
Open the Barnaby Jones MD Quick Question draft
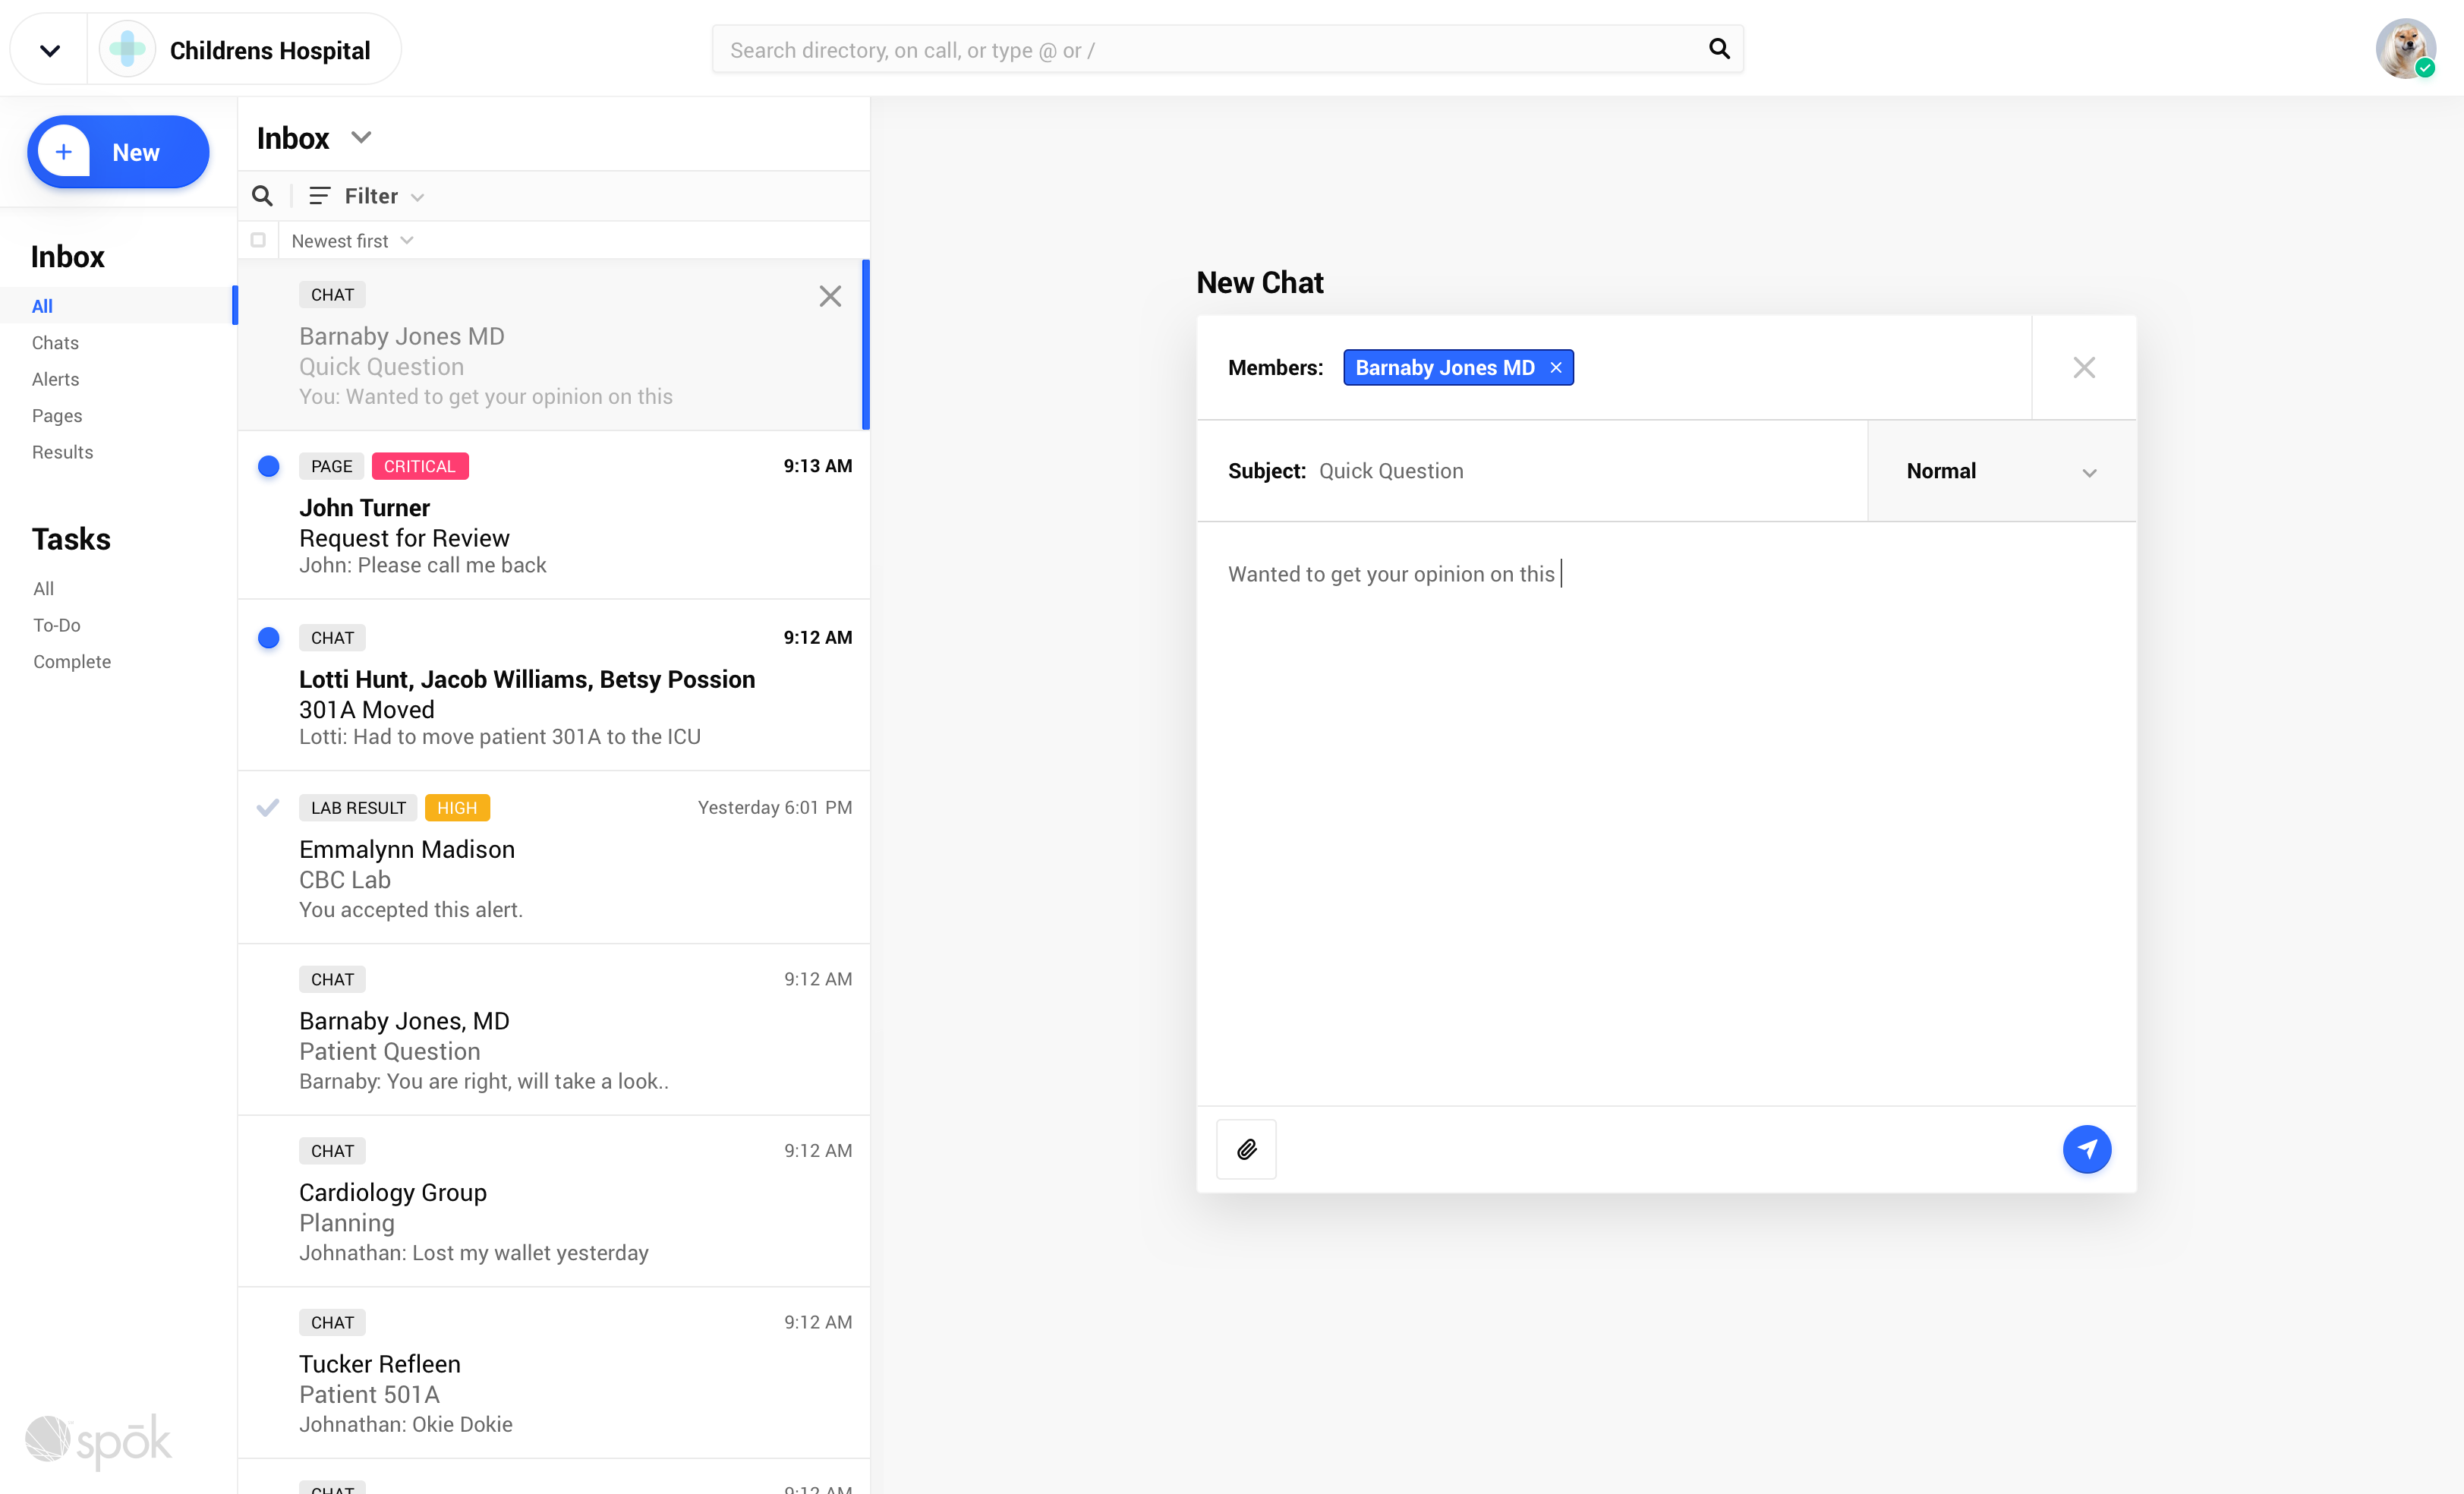(553, 345)
